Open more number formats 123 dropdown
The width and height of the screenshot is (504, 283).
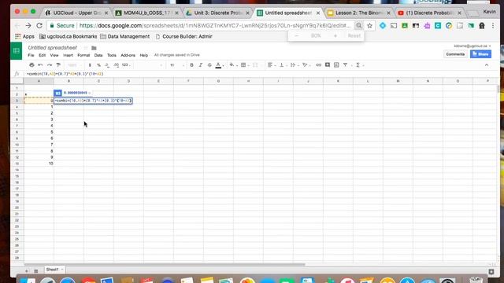126,64
